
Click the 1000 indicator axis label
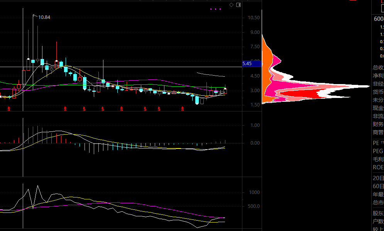[x=254, y=192]
